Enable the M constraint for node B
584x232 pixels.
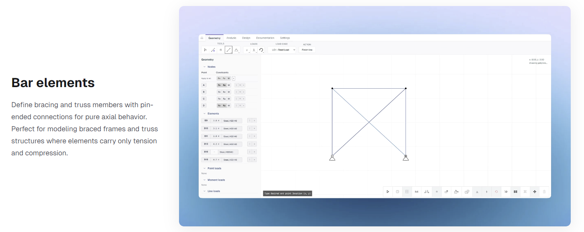pyautogui.click(x=229, y=92)
